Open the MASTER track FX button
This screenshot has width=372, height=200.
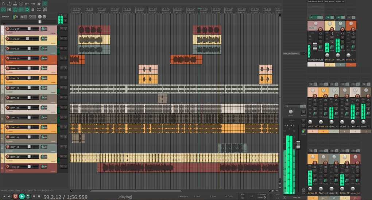pyautogui.click(x=22, y=17)
